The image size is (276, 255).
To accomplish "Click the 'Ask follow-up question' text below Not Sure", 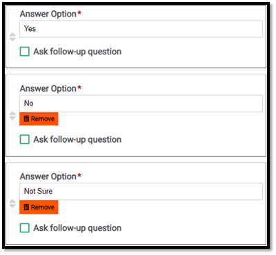I will pos(77,228).
